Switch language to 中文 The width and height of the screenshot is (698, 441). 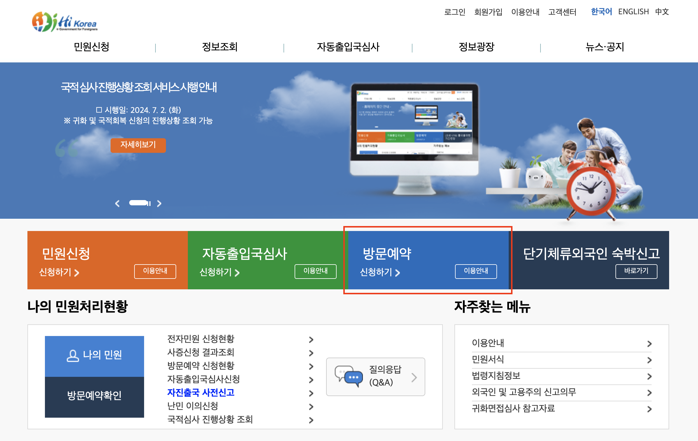point(662,12)
